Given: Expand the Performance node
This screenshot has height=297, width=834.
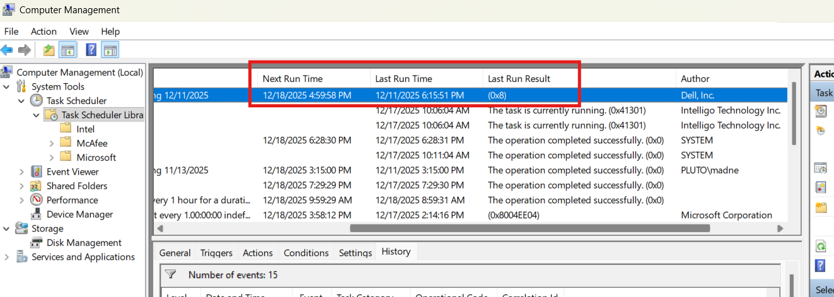Looking at the screenshot, I should tap(21, 200).
